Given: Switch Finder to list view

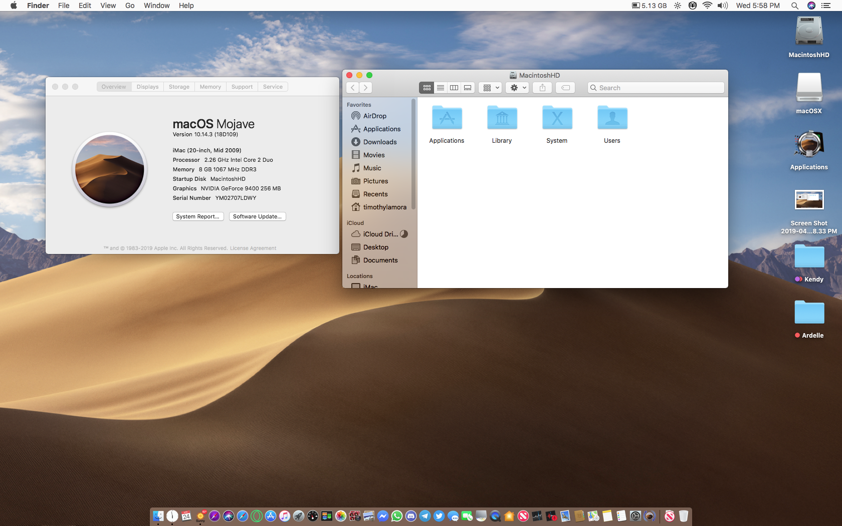Looking at the screenshot, I should click(x=440, y=88).
